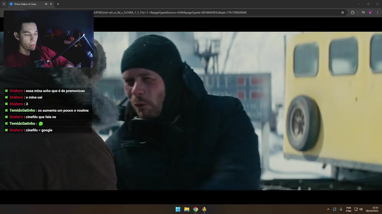Screen dimensions: 382x214
Task: Open the Windows Start menu
Action: (178, 209)
